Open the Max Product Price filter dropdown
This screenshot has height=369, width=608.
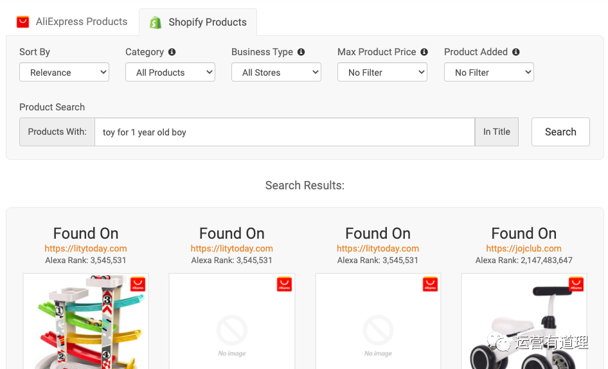click(x=382, y=73)
